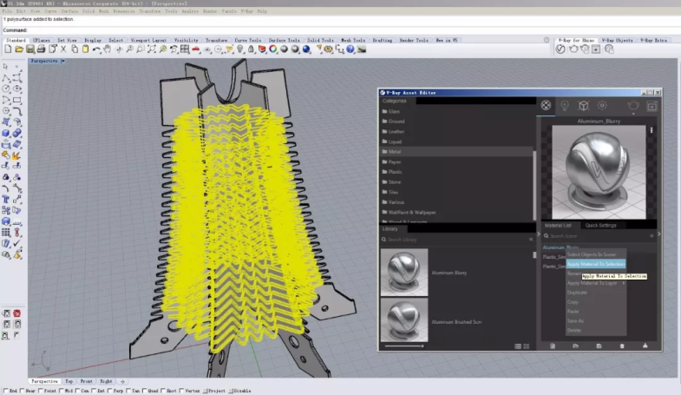Select the Aluminum Brushed thumbnail in Library
Screen dimensions: 681x395
(x=403, y=318)
